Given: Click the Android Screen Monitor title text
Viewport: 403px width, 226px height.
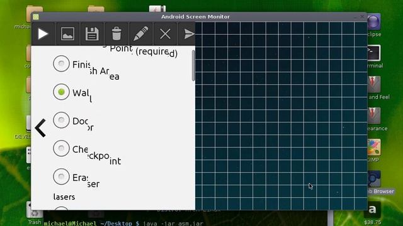Looking at the screenshot, I should pyautogui.click(x=195, y=17).
